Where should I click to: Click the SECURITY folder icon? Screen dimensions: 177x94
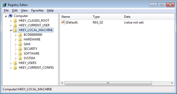[x=20, y=49]
